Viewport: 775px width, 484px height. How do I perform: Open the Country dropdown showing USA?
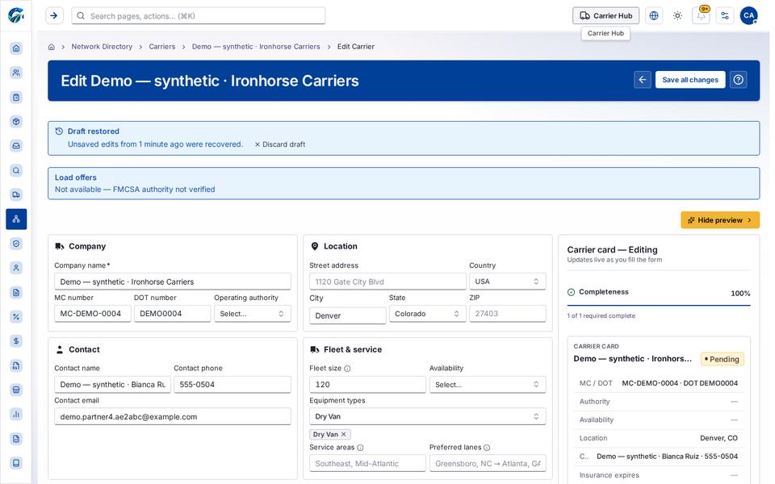pos(508,282)
